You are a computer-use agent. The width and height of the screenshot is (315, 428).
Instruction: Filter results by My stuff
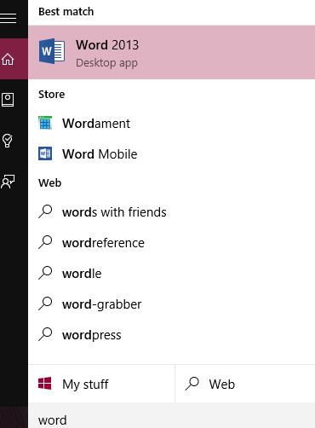[x=101, y=384]
